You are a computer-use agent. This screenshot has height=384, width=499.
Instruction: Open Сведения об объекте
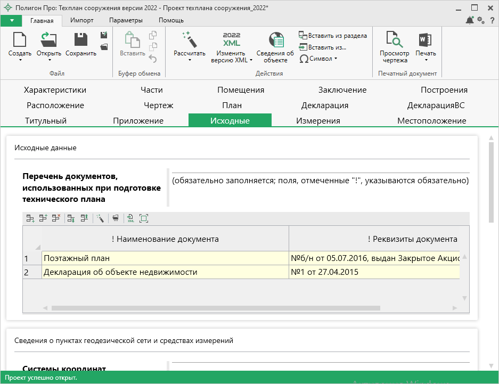[275, 40]
